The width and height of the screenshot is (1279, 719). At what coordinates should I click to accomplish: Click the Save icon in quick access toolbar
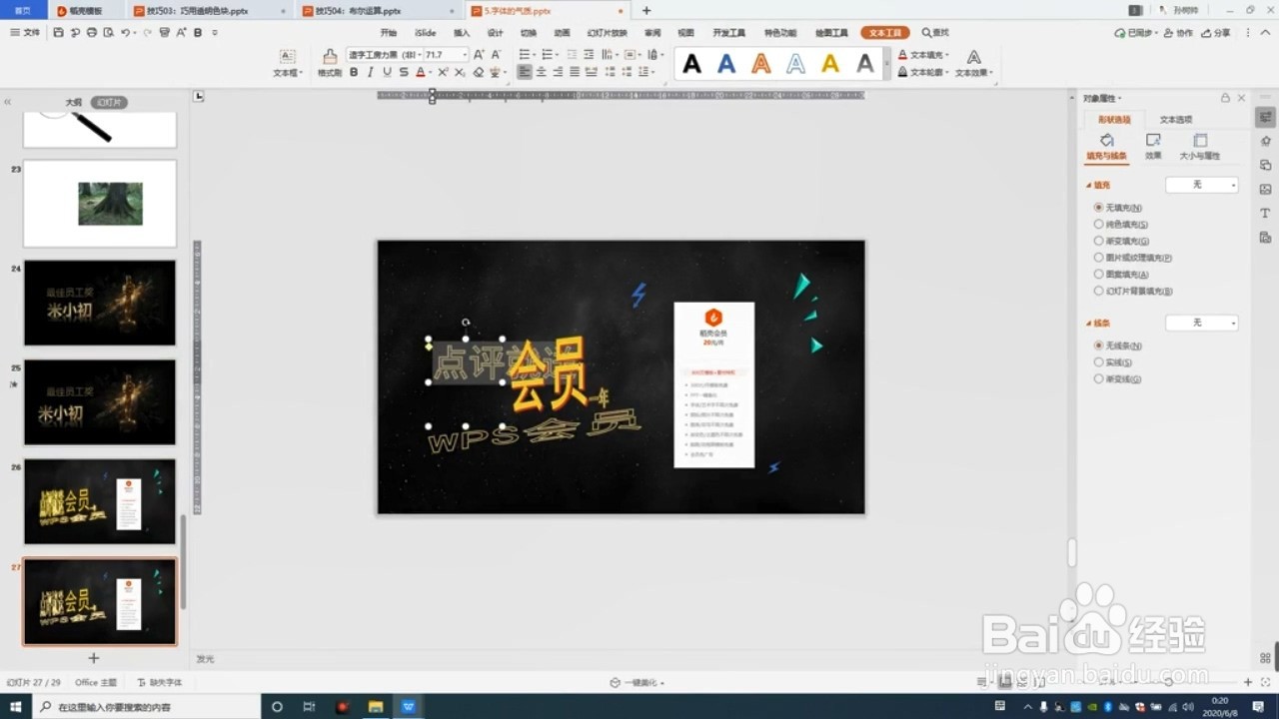[59, 33]
